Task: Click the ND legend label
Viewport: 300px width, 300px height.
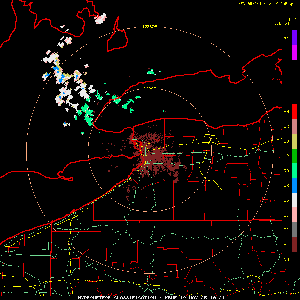Action: click(x=286, y=260)
